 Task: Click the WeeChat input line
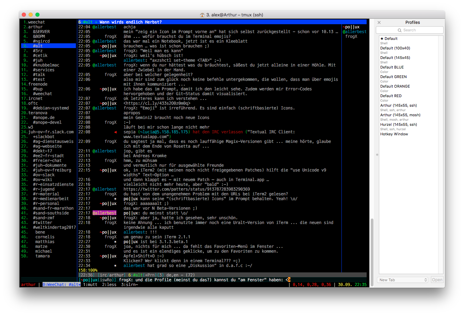(222, 280)
